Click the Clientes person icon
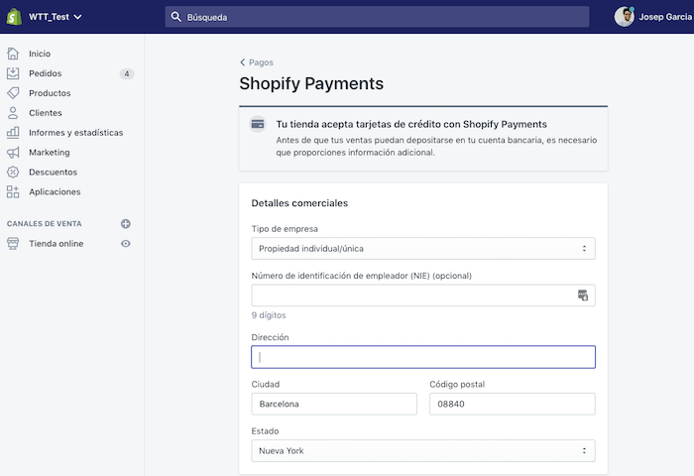 pyautogui.click(x=13, y=113)
